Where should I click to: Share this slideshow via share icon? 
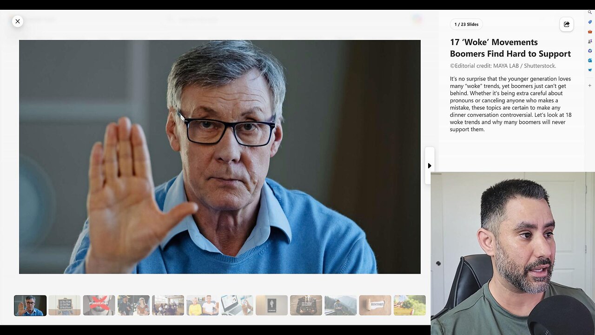coord(566,24)
